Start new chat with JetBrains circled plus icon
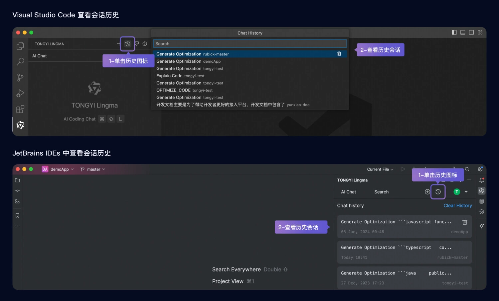The height and width of the screenshot is (301, 499). coord(427,192)
